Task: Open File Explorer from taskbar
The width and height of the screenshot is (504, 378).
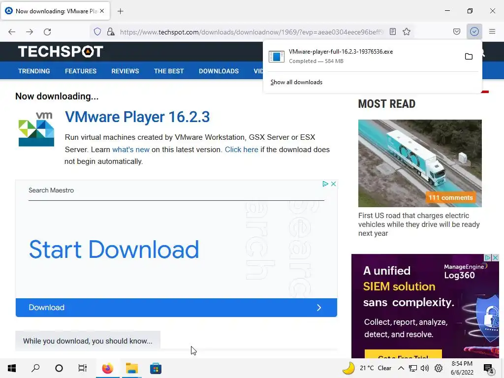Action: click(131, 368)
